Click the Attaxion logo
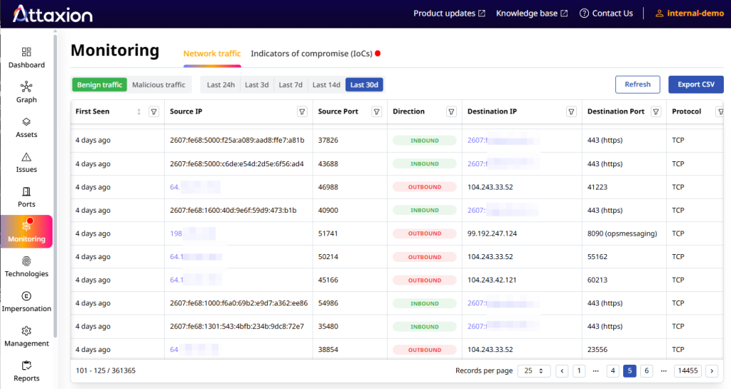 pos(52,14)
